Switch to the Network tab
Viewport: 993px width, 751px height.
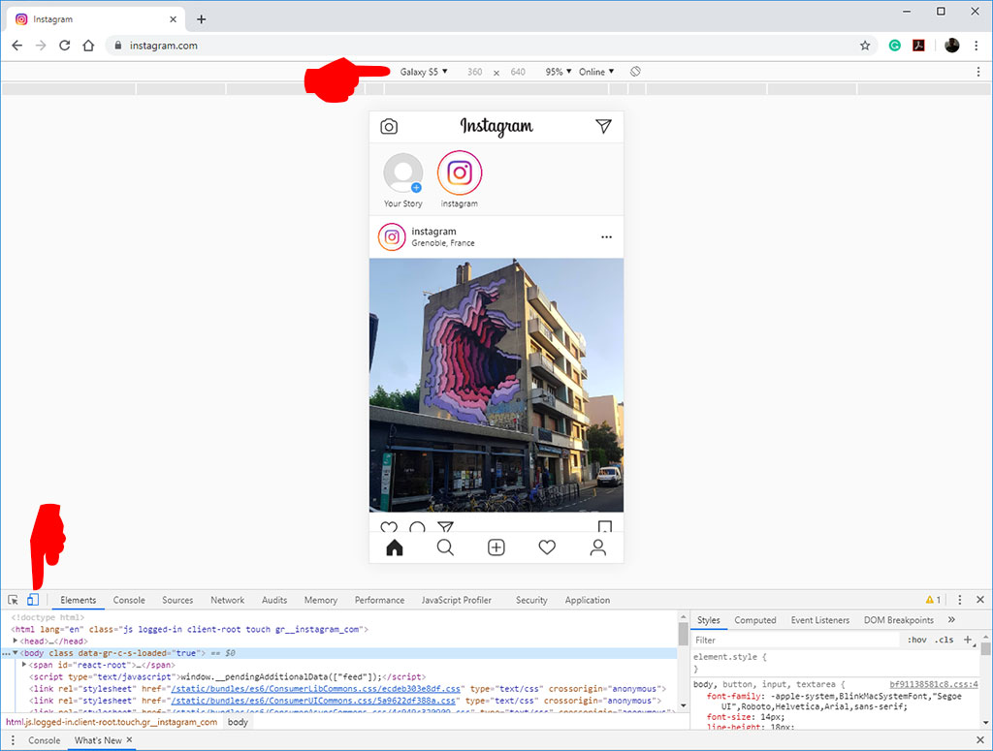pyautogui.click(x=227, y=600)
